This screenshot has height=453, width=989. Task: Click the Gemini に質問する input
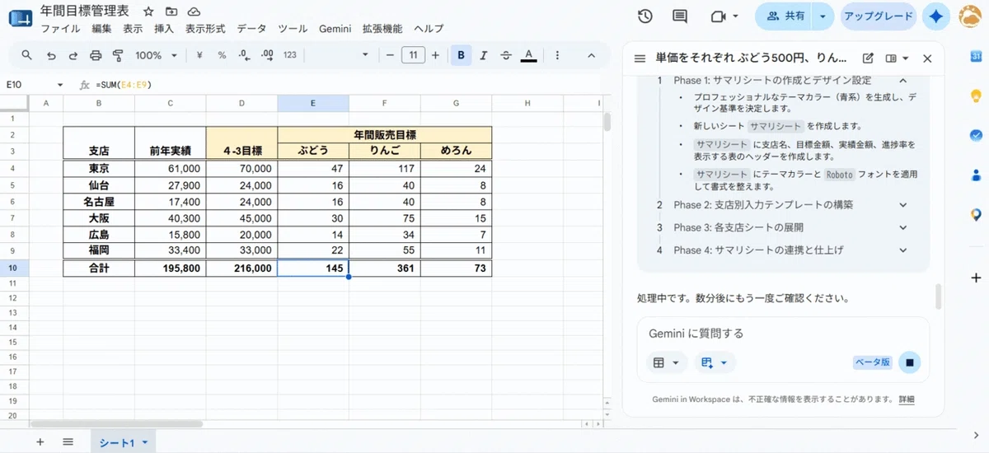point(783,334)
